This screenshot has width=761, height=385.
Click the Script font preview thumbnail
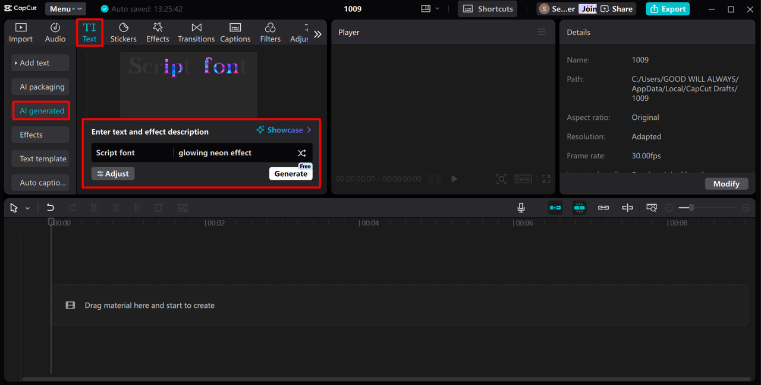pos(188,84)
